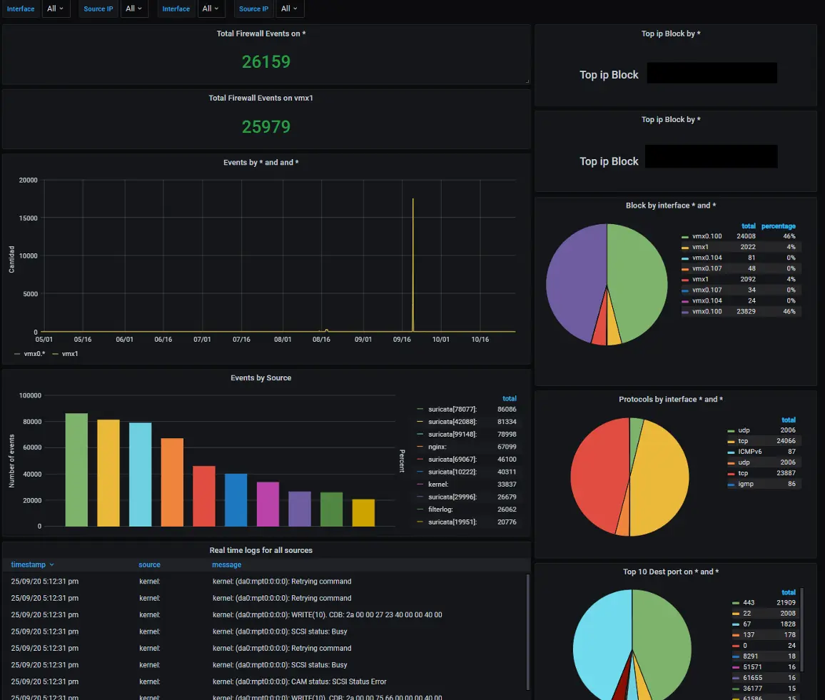Click the blue igmp legend marker

tap(731, 485)
